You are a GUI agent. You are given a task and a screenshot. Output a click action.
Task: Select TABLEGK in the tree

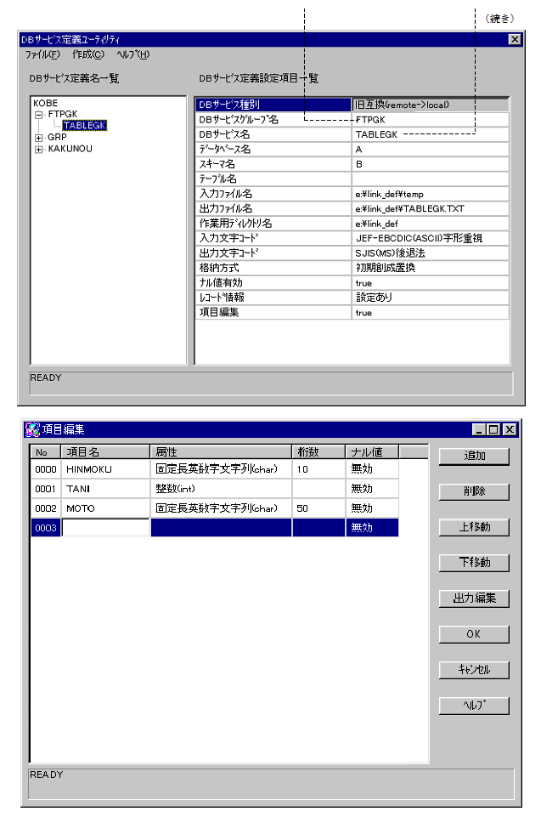(84, 126)
